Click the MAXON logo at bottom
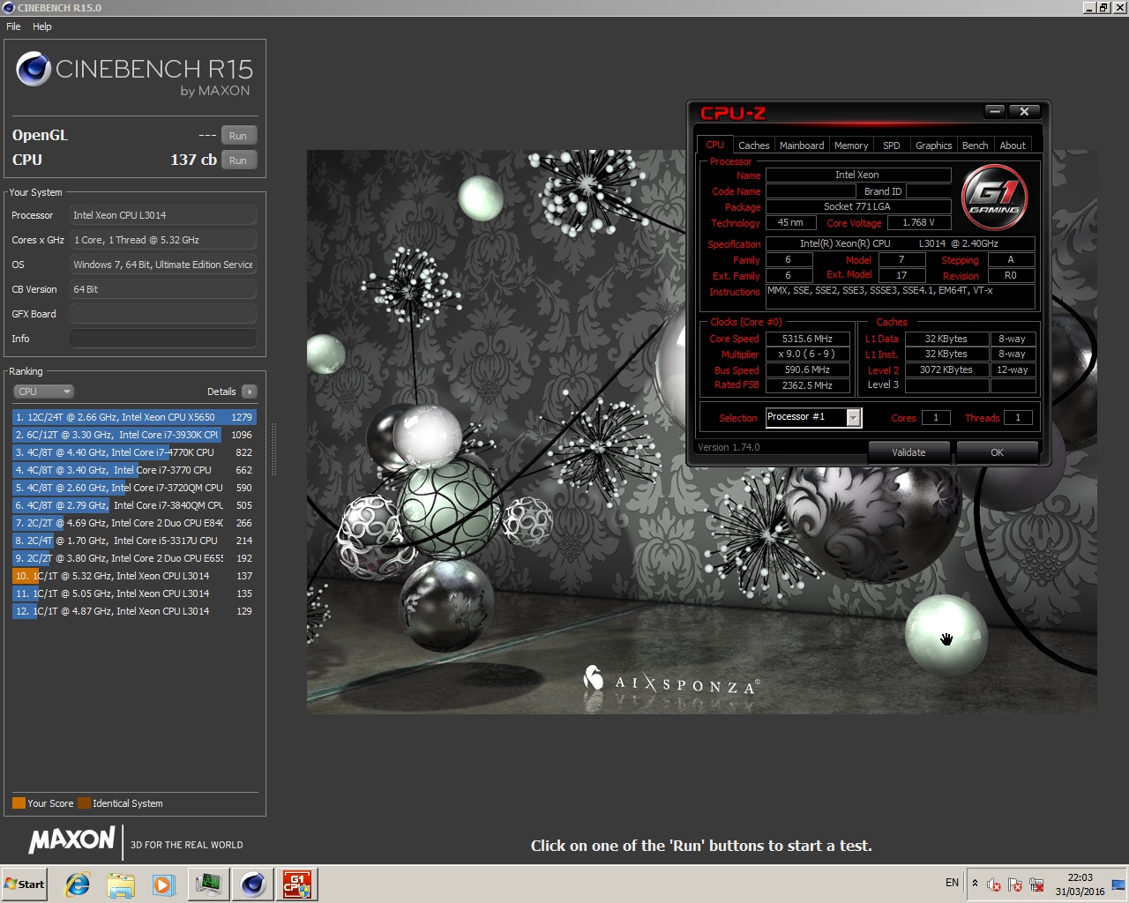Viewport: 1129px width, 903px height. pyautogui.click(x=71, y=840)
